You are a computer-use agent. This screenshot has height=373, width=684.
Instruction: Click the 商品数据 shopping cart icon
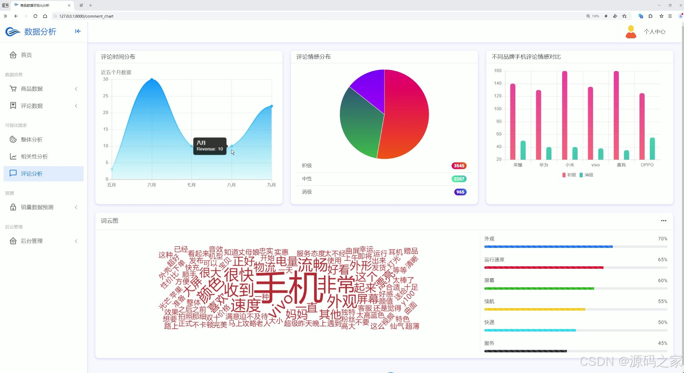coord(13,89)
